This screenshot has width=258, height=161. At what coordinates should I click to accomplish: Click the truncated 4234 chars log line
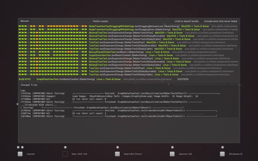pos(39,105)
